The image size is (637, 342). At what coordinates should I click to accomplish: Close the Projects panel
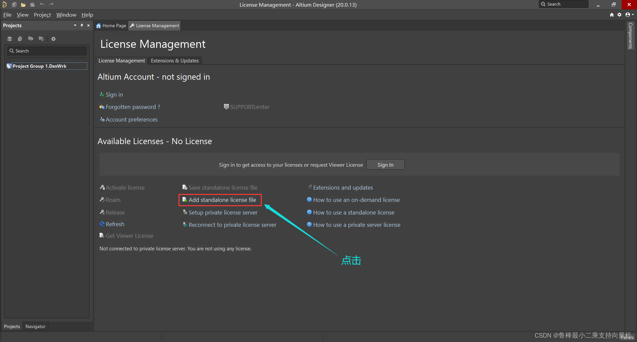point(89,26)
